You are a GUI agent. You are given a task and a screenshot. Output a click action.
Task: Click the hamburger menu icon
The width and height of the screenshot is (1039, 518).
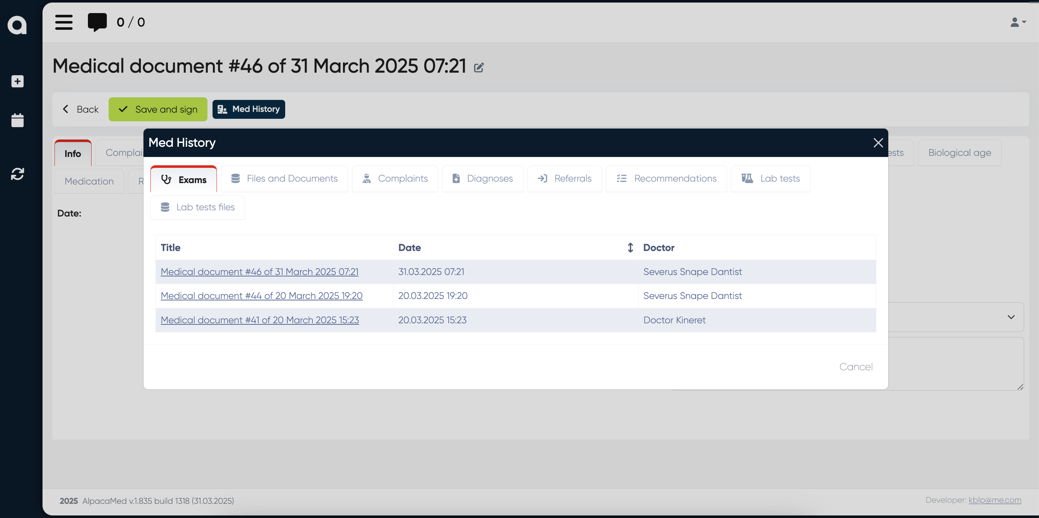click(x=64, y=22)
